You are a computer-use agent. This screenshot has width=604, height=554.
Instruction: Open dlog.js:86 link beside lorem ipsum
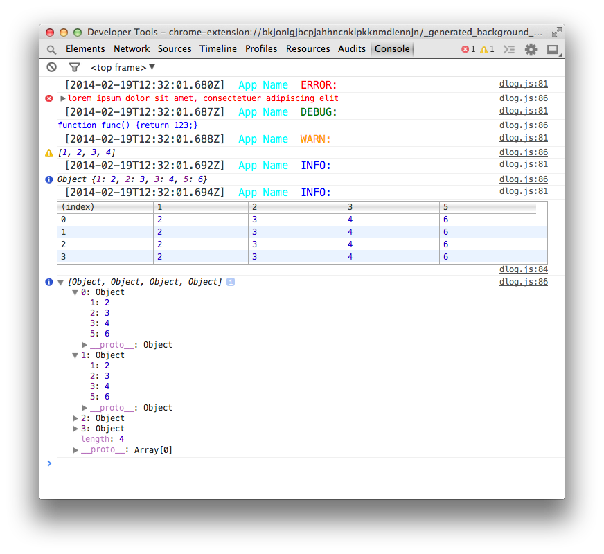tap(524, 98)
